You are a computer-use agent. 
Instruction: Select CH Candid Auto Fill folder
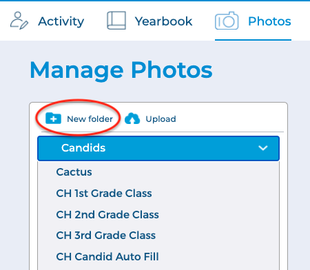click(x=107, y=257)
